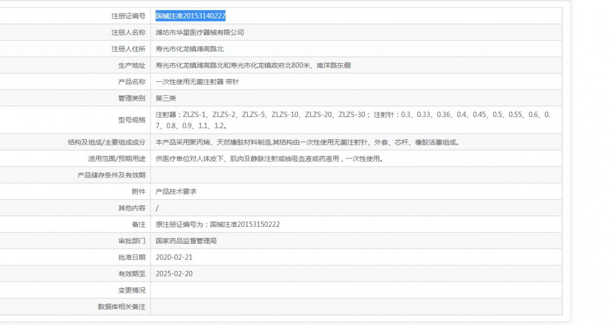Select the 批准日期 label

(x=131, y=257)
